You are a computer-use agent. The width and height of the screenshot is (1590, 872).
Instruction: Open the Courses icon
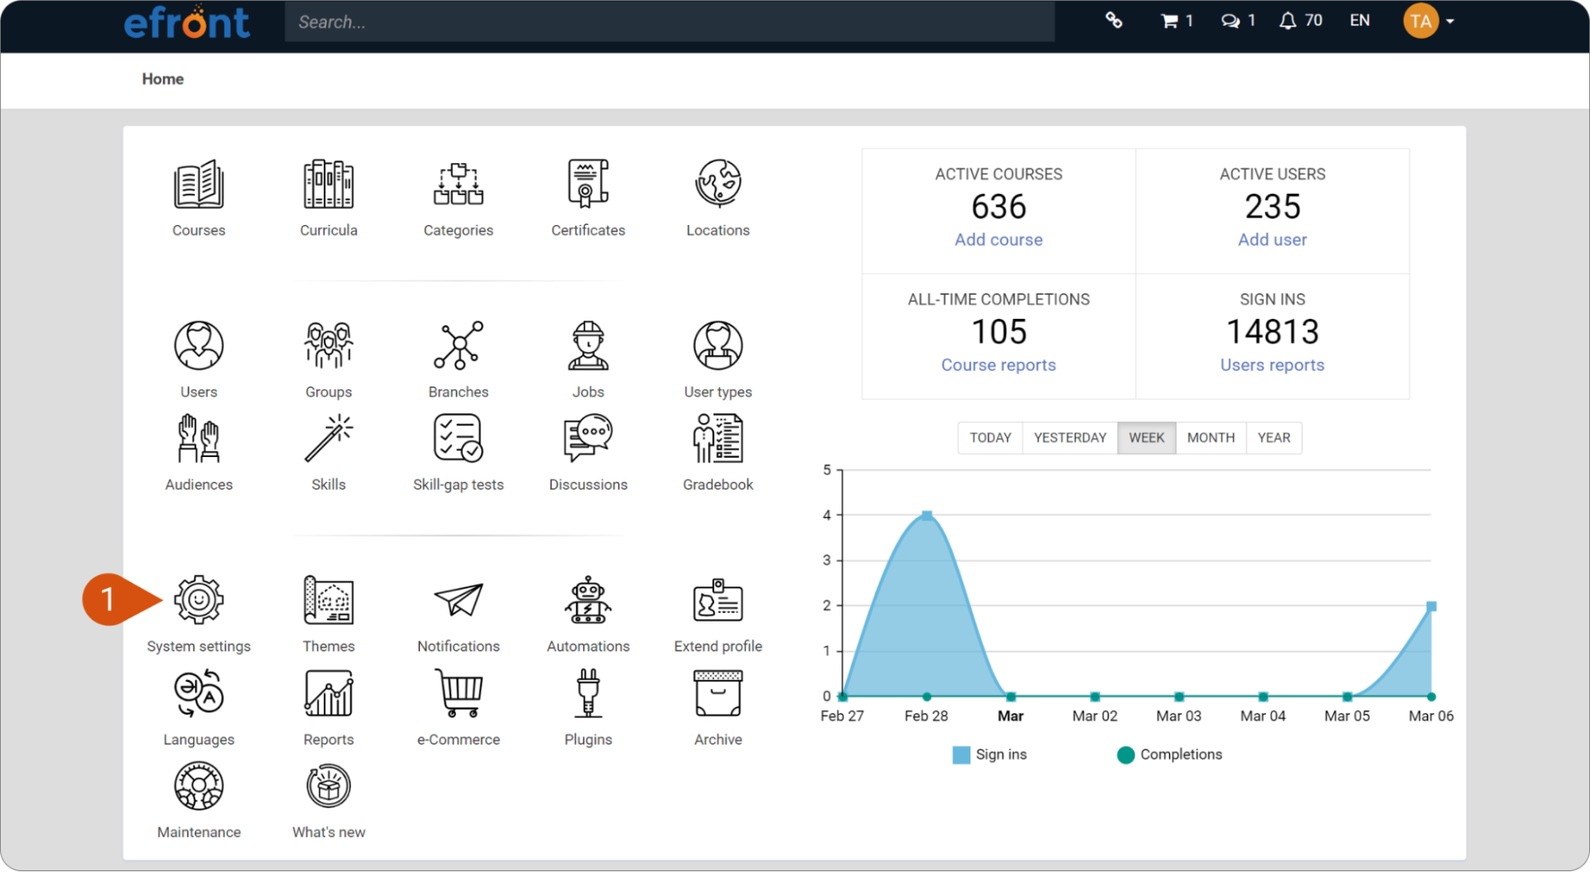(199, 184)
